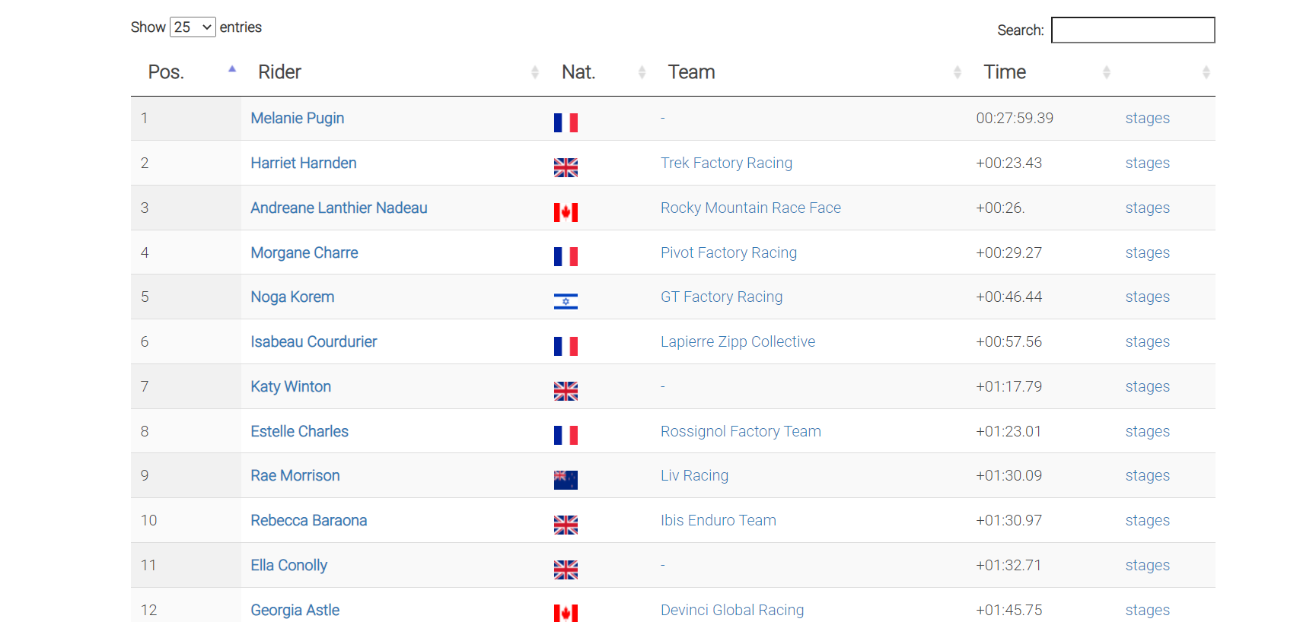Click the Canadian flag in Andreane Lanthier Nadeau's row
1316x622 pixels.
point(566,212)
